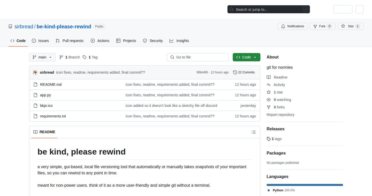The height and width of the screenshot is (196, 372).
Task: Open the 'icon added so it doesn't look' commit message
Action: (x=171, y=106)
